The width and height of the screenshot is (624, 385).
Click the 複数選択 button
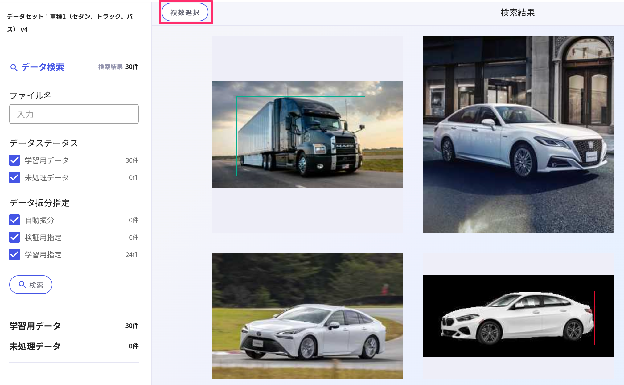pos(185,12)
